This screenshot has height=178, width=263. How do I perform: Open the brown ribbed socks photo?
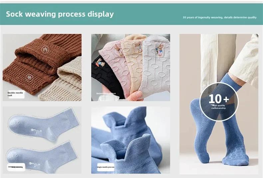coord(42,68)
